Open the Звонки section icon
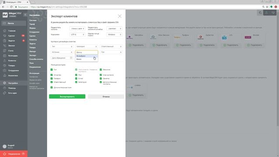This screenshot has height=157, width=279. [x=5, y=46]
